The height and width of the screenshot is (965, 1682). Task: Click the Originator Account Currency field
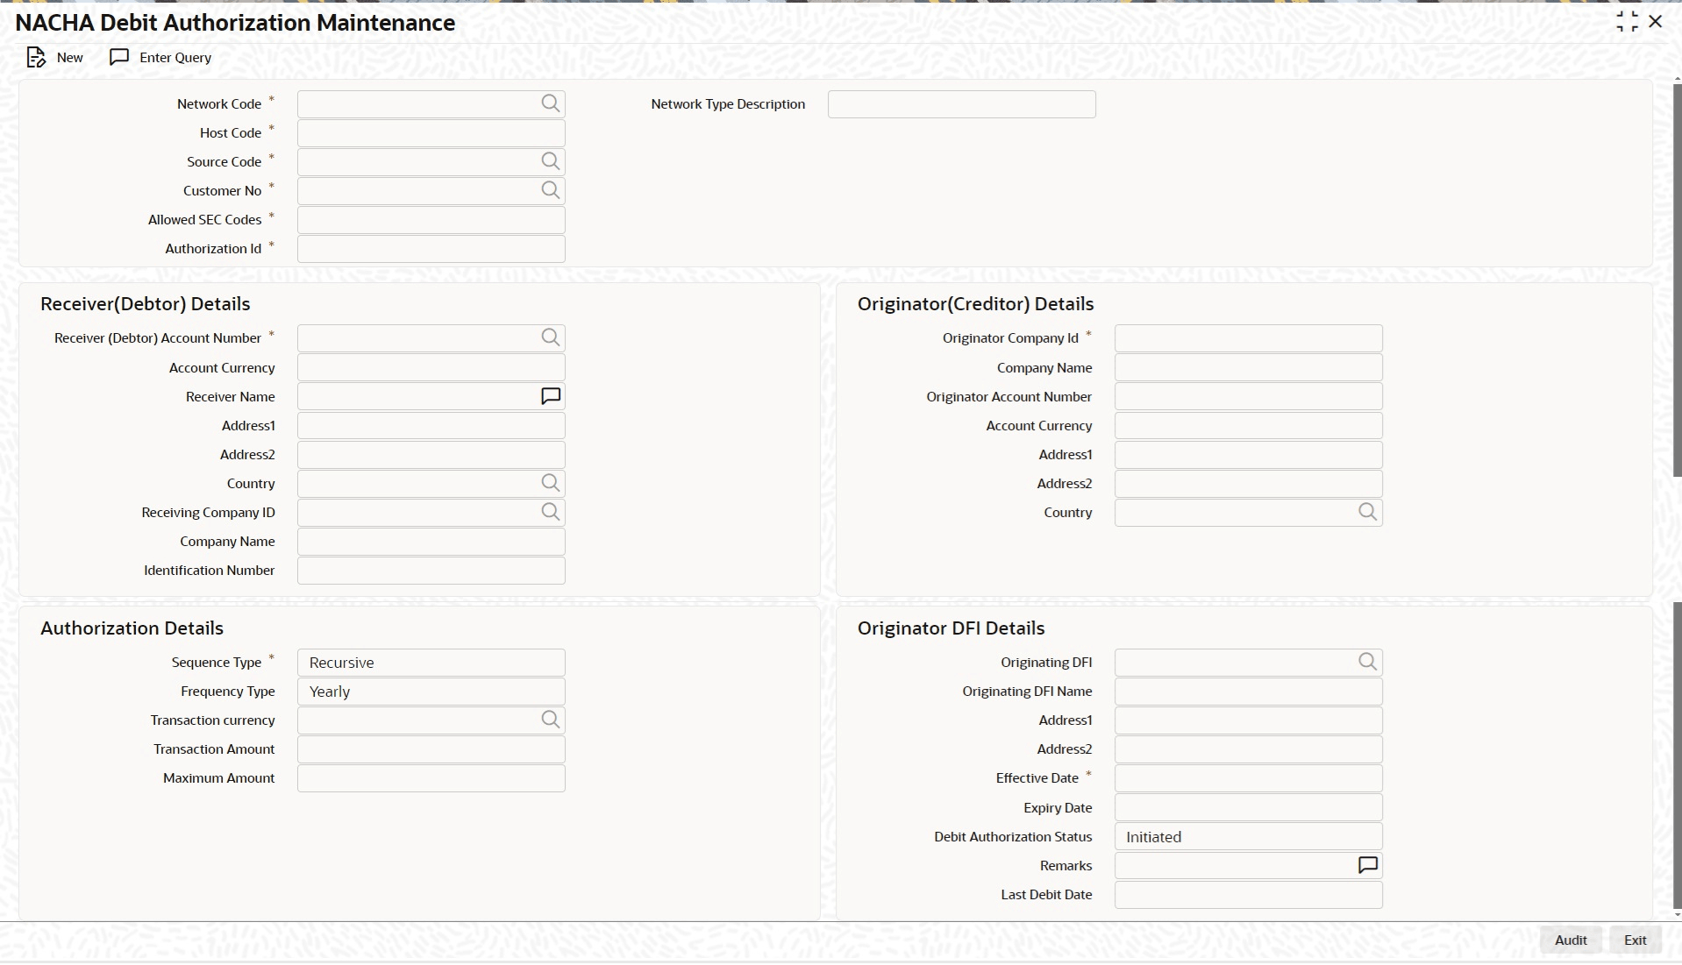[1249, 426]
